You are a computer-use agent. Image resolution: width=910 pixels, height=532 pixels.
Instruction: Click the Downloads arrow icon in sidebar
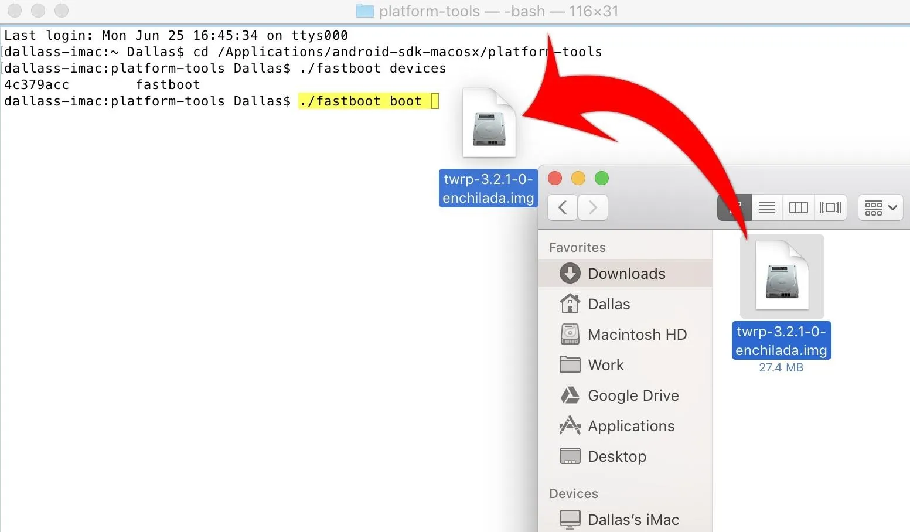[570, 274]
